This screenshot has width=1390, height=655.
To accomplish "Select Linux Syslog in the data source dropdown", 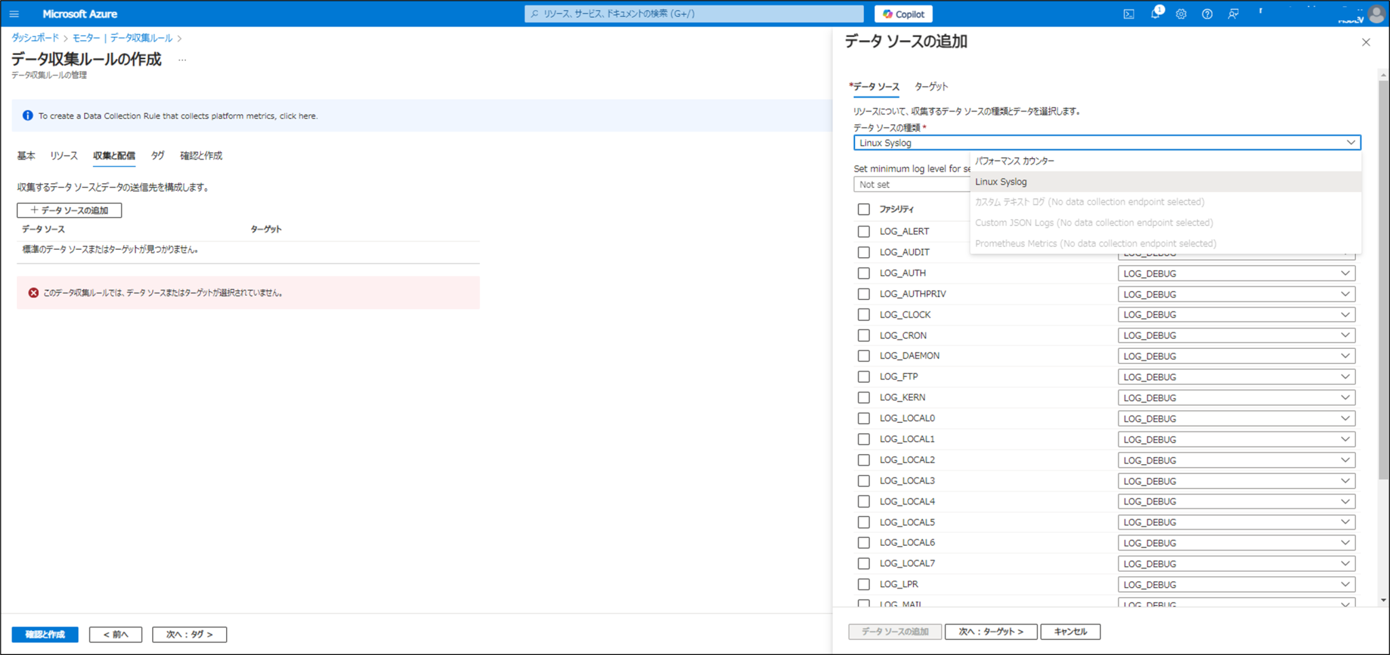I will (1001, 181).
